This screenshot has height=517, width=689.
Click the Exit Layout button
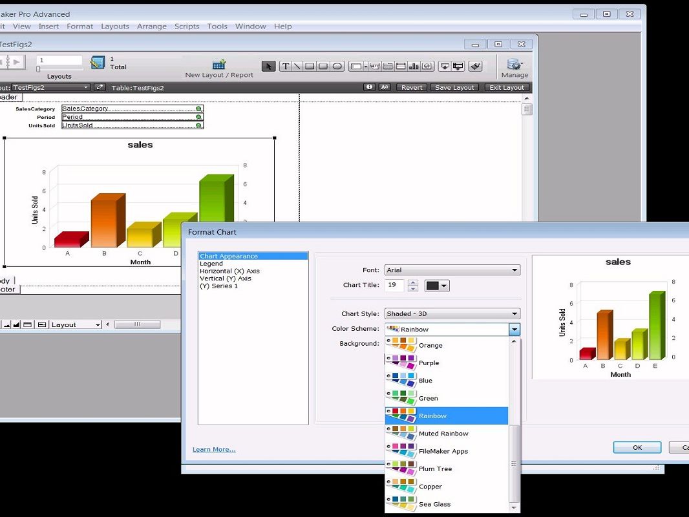point(507,87)
